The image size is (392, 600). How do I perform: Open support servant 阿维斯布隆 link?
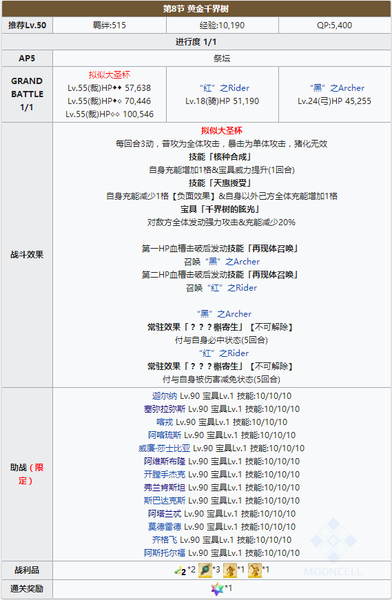coord(165,462)
